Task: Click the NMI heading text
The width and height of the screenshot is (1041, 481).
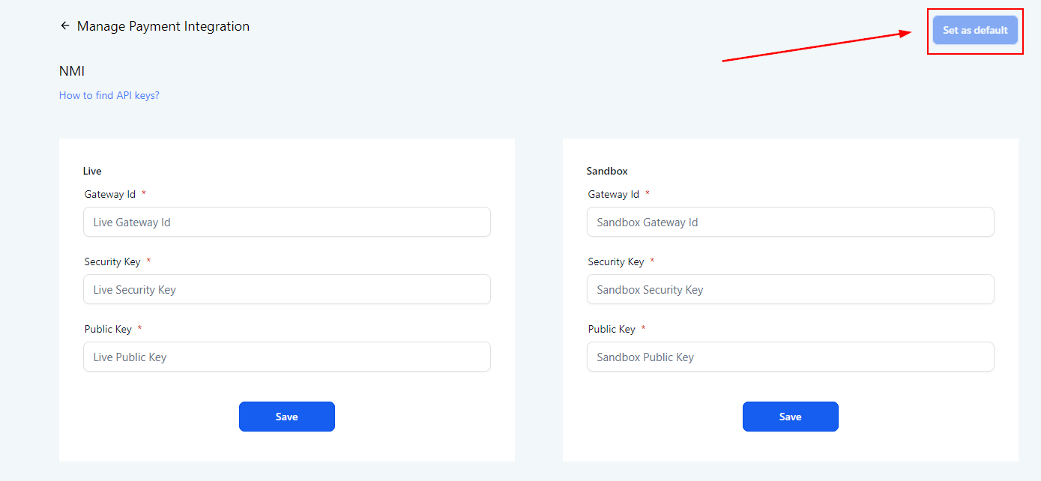Action: (x=72, y=71)
